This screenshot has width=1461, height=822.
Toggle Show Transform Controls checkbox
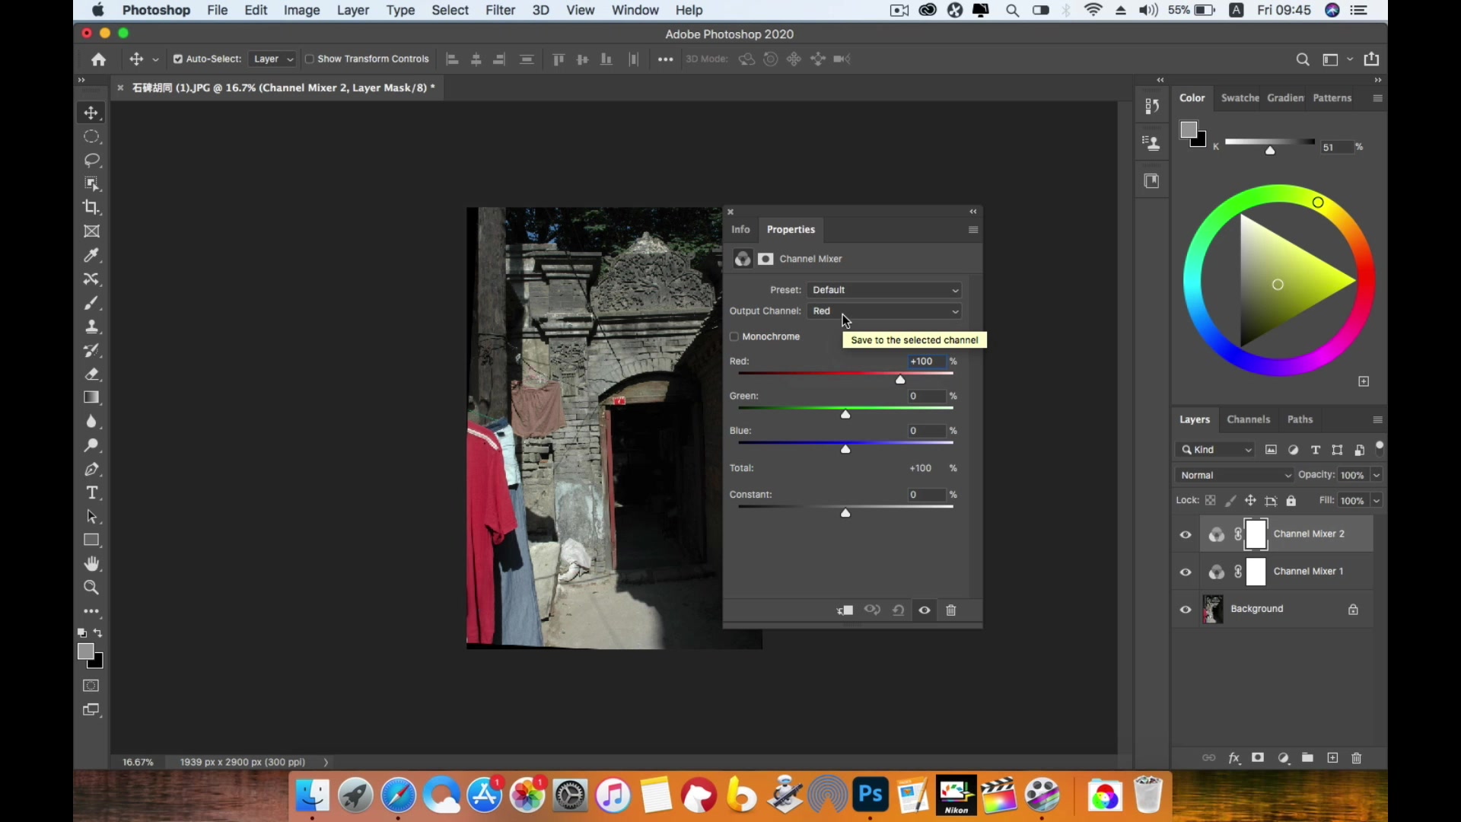pyautogui.click(x=310, y=59)
